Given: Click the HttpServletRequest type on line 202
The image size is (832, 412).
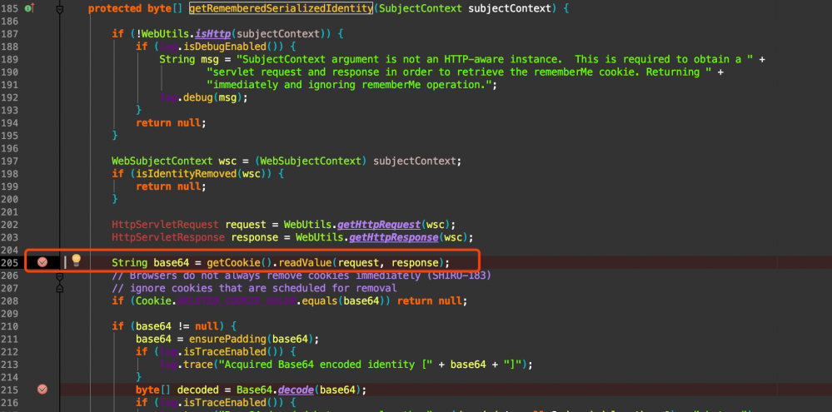Looking at the screenshot, I should tap(165, 224).
